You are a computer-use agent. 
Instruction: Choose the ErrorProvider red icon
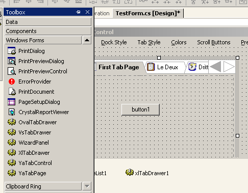(12, 81)
